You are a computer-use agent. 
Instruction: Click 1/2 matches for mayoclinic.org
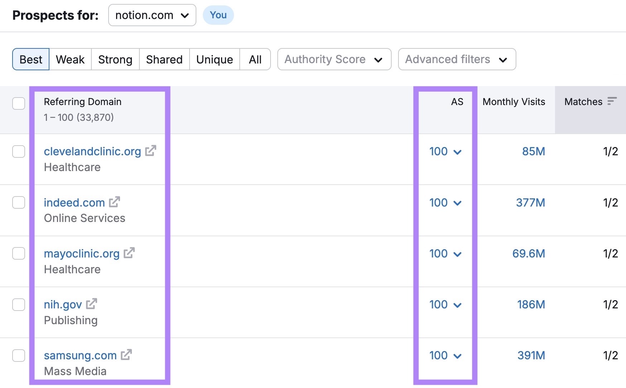610,254
